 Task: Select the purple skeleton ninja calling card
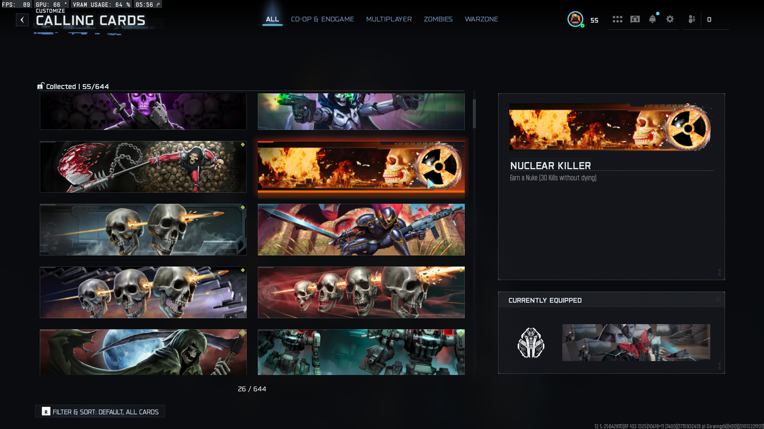tap(143, 111)
